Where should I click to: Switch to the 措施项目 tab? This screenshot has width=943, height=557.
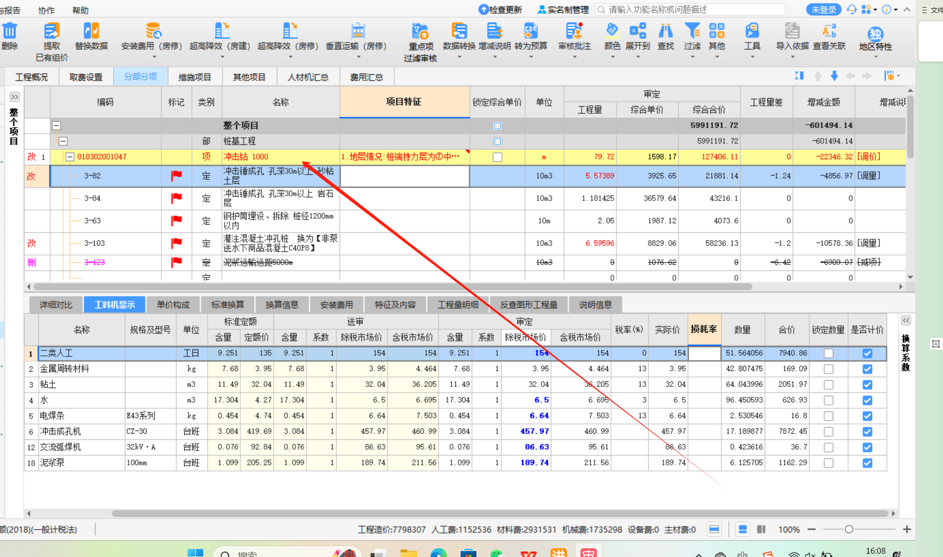(195, 77)
